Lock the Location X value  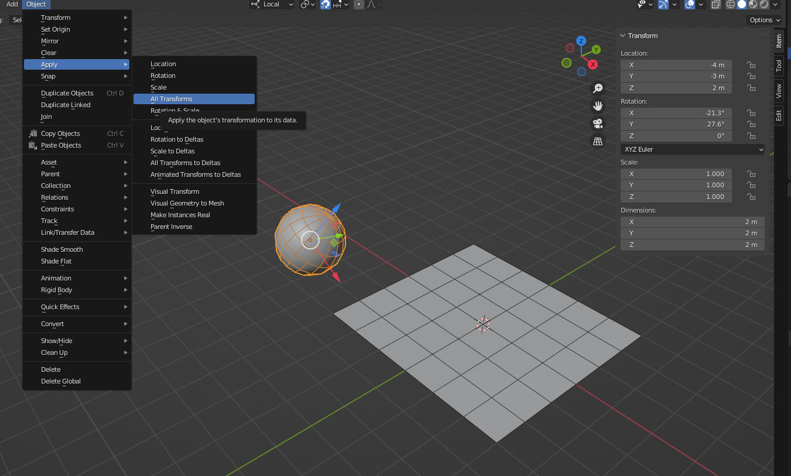point(751,65)
